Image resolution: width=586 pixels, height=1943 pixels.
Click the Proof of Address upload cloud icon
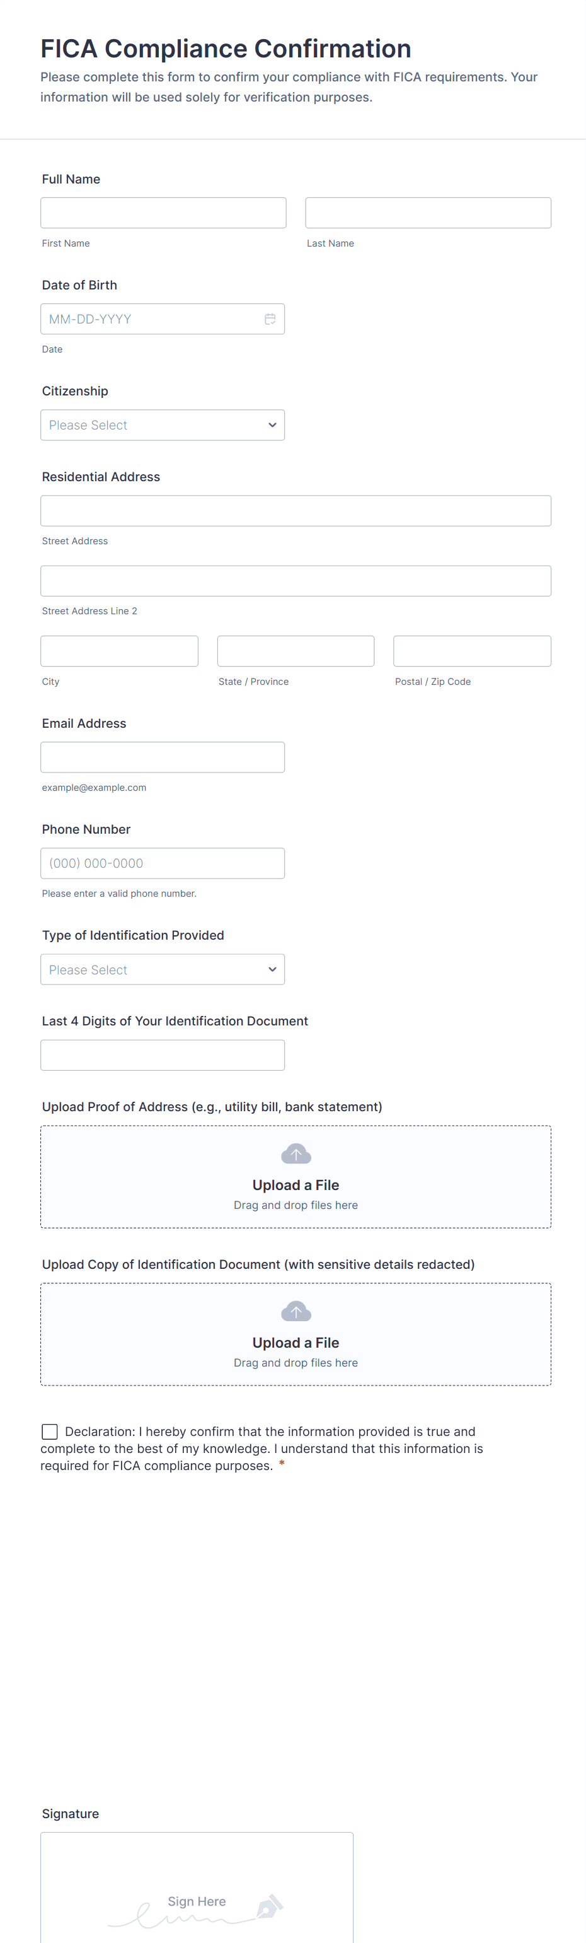(296, 1154)
